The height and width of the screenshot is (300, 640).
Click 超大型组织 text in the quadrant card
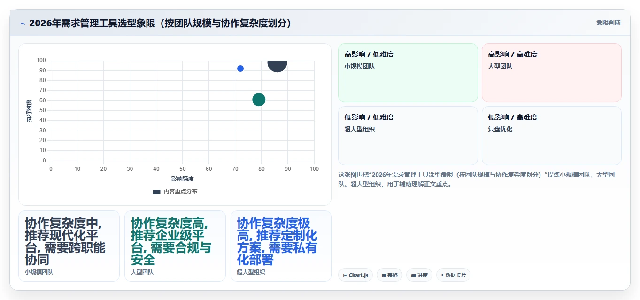click(360, 129)
